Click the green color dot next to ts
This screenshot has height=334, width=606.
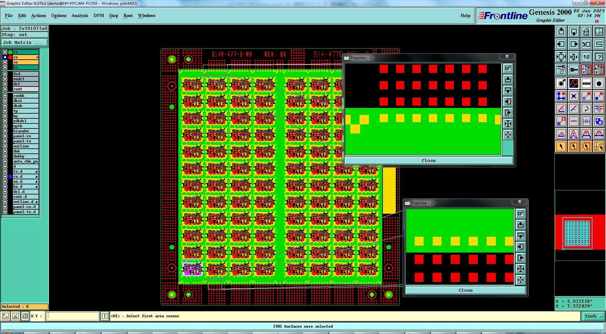10,52
